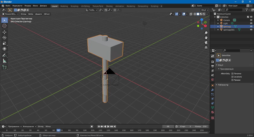
Task: Open Object Data mesh properties tab
Action: coord(212,108)
